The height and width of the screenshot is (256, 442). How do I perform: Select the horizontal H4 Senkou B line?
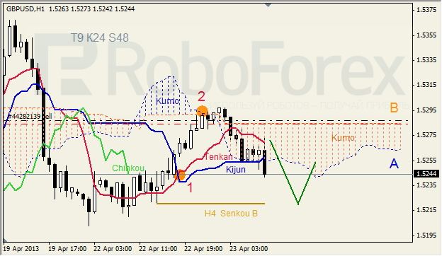tap(210, 204)
